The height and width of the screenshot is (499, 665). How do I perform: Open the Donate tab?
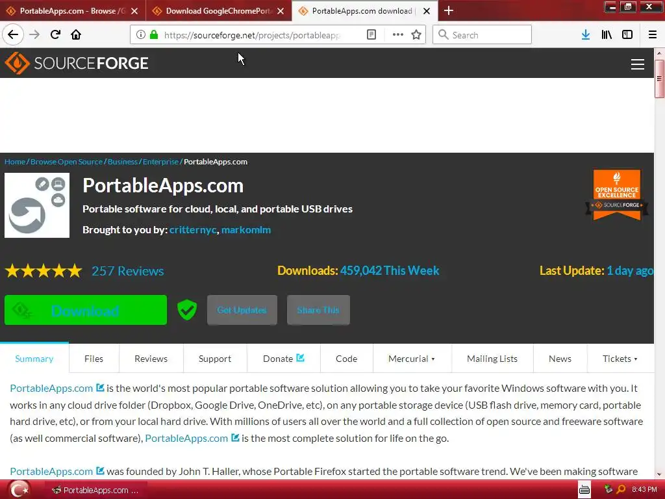283,359
